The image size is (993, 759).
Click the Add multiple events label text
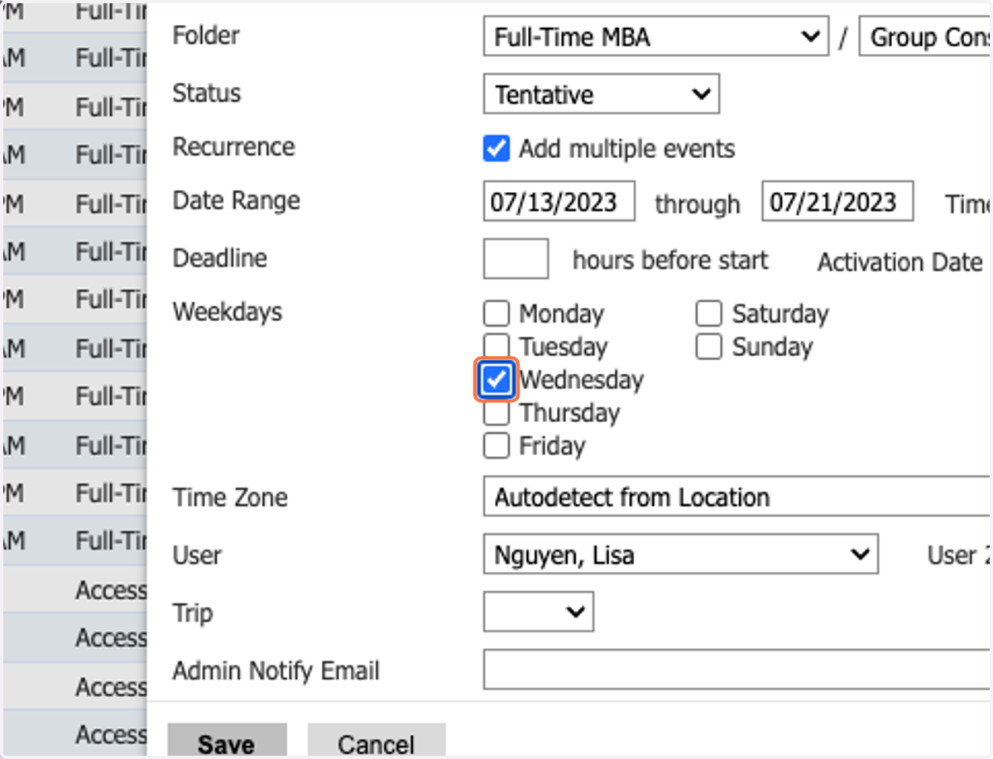[626, 149]
